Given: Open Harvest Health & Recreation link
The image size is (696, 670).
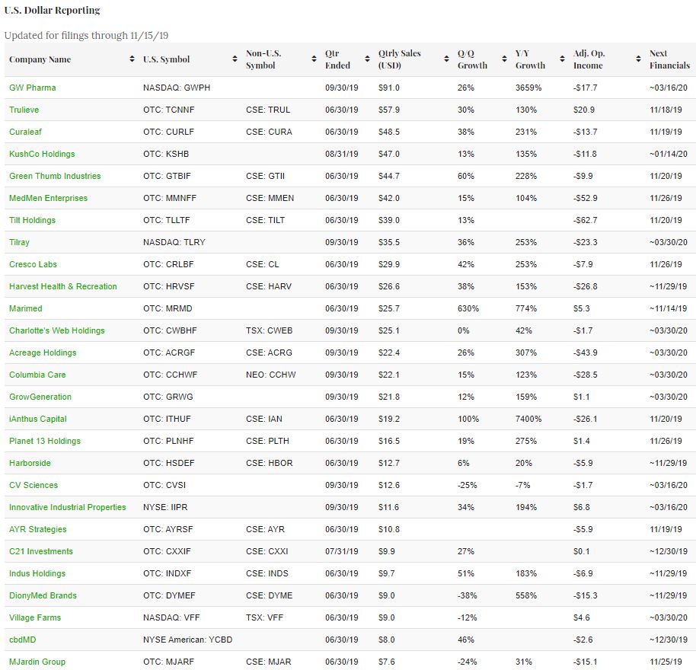Looking at the screenshot, I should tap(63, 286).
